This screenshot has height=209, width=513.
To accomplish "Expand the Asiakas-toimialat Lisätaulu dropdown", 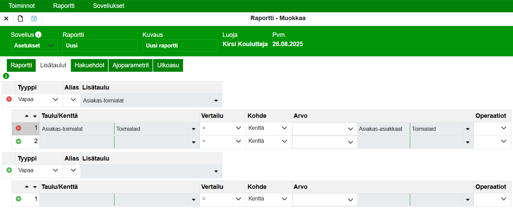I will tap(216, 101).
